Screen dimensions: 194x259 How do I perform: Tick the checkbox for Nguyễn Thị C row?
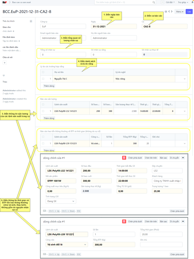pos(43,79)
